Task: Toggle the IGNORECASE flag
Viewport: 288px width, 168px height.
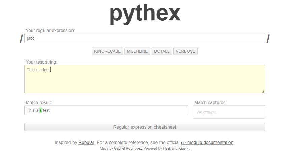Action: point(108,51)
